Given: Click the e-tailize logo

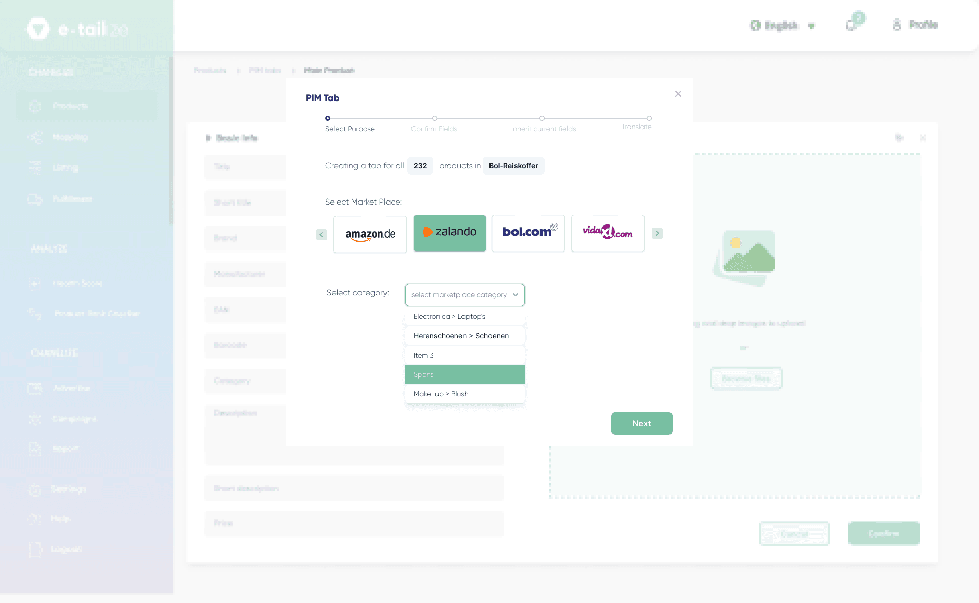Looking at the screenshot, I should point(78,29).
